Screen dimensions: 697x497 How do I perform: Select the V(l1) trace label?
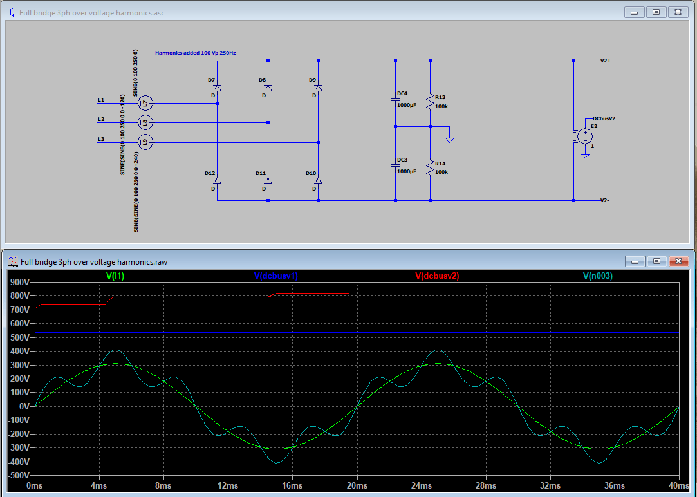coord(114,276)
